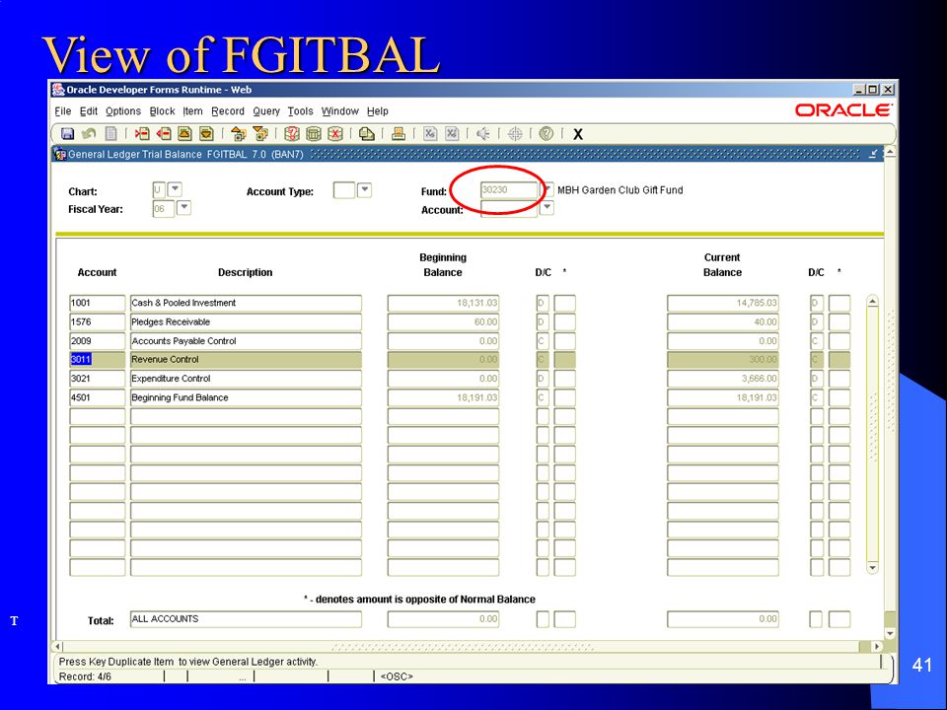Click the horizontal scrollbar left arrow
The height and width of the screenshot is (710, 947).
[58, 646]
